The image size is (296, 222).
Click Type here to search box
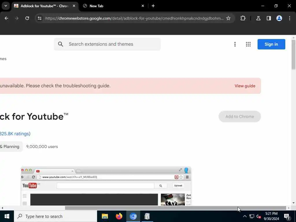(x=55, y=216)
